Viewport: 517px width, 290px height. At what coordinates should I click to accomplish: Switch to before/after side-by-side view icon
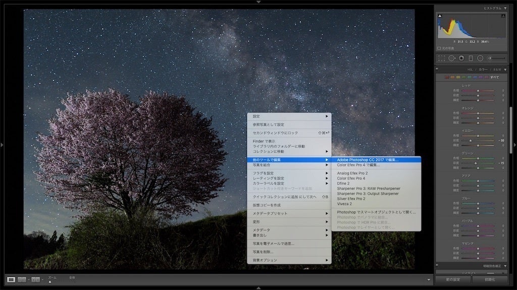22,279
